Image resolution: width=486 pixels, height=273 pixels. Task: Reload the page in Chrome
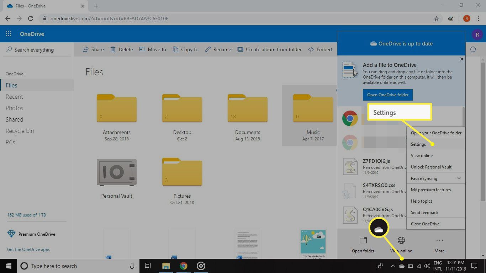tap(31, 18)
